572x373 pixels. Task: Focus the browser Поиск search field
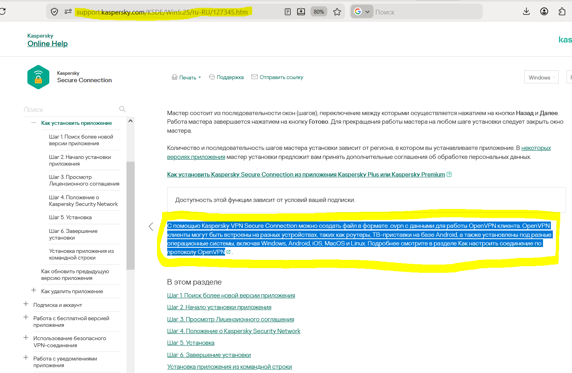pos(427,12)
